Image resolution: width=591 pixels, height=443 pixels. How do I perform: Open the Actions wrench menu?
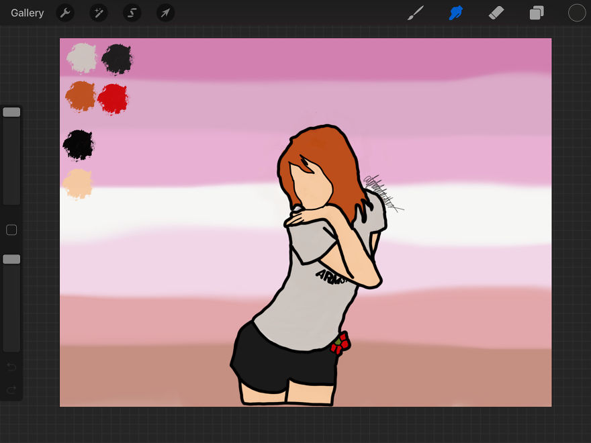(65, 13)
